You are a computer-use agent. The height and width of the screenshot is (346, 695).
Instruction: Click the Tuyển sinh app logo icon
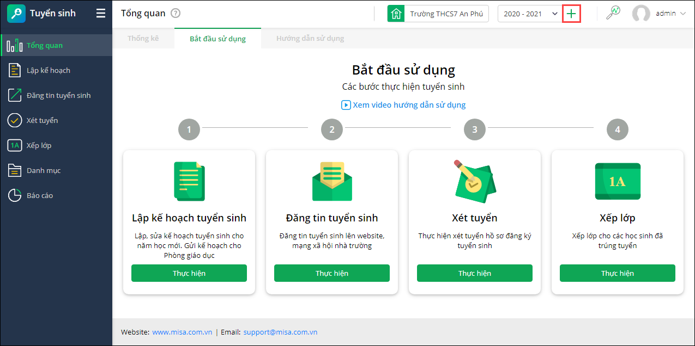point(16,14)
